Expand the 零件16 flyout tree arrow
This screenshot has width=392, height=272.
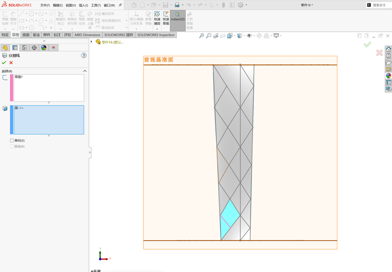click(x=91, y=42)
